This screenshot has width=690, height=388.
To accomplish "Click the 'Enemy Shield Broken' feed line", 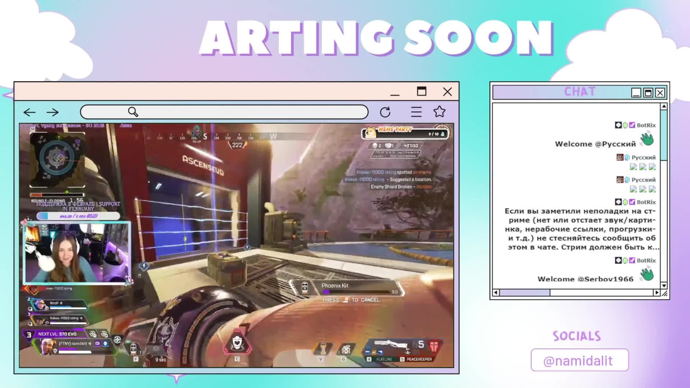I will (401, 187).
